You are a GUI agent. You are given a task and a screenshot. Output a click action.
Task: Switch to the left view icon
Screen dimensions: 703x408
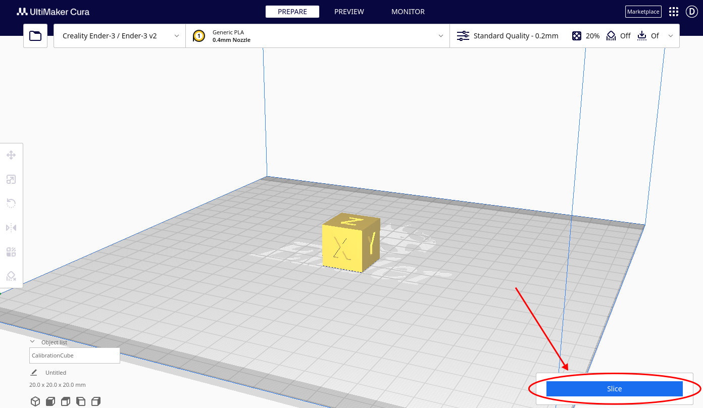point(81,401)
